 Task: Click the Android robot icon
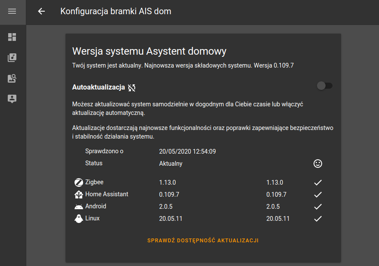78,207
